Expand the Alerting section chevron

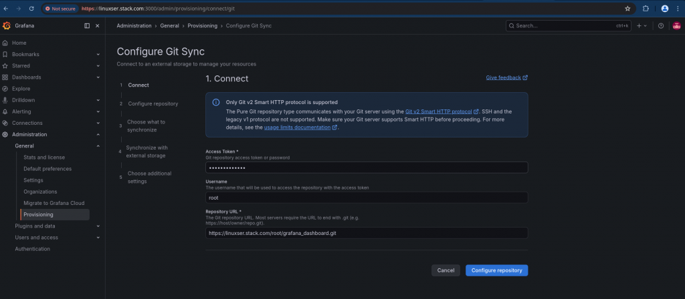click(x=98, y=111)
